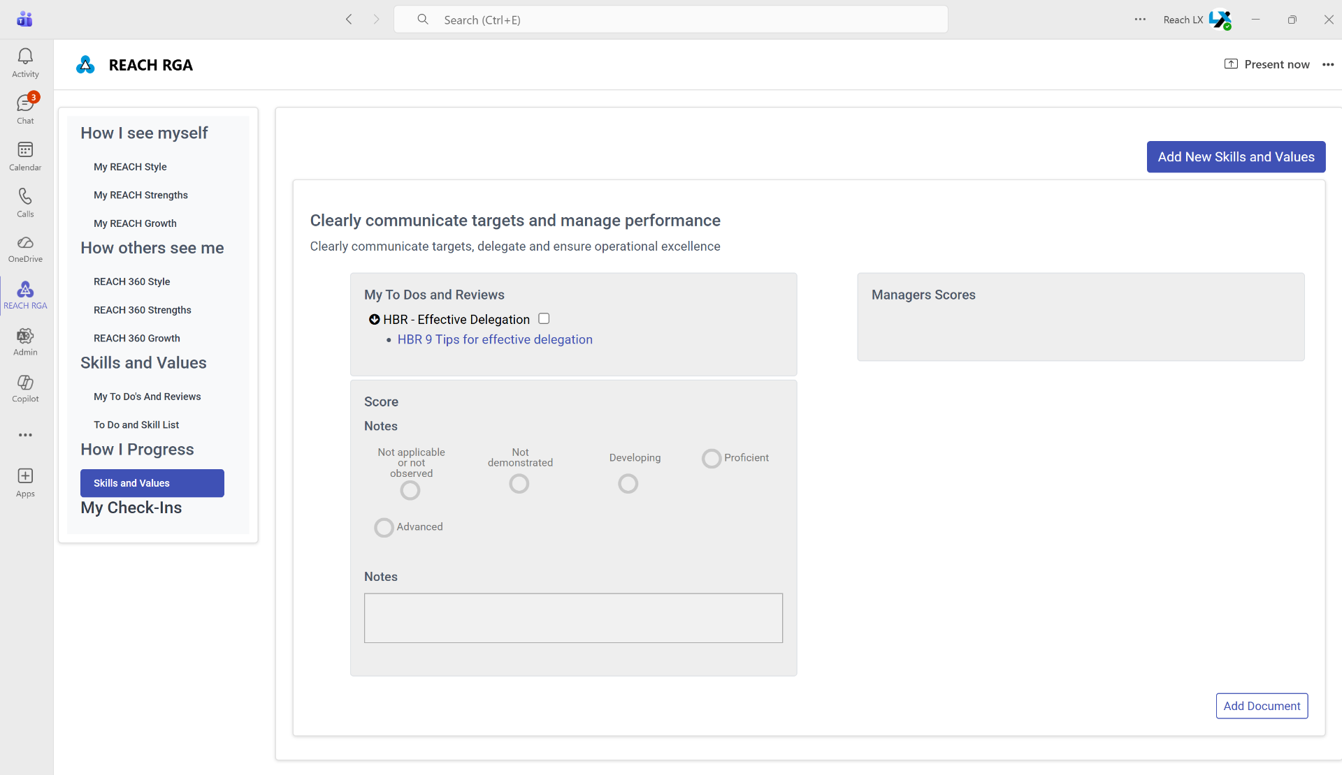Open the HBR 9 Tips for effective delegation link

(x=494, y=339)
